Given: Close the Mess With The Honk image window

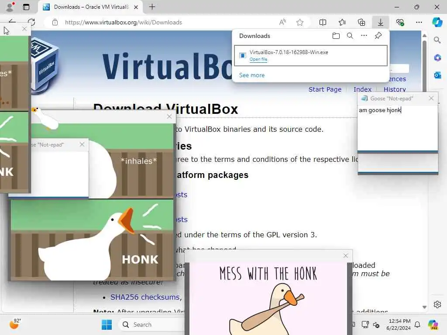Looking at the screenshot, I should pos(346,256).
